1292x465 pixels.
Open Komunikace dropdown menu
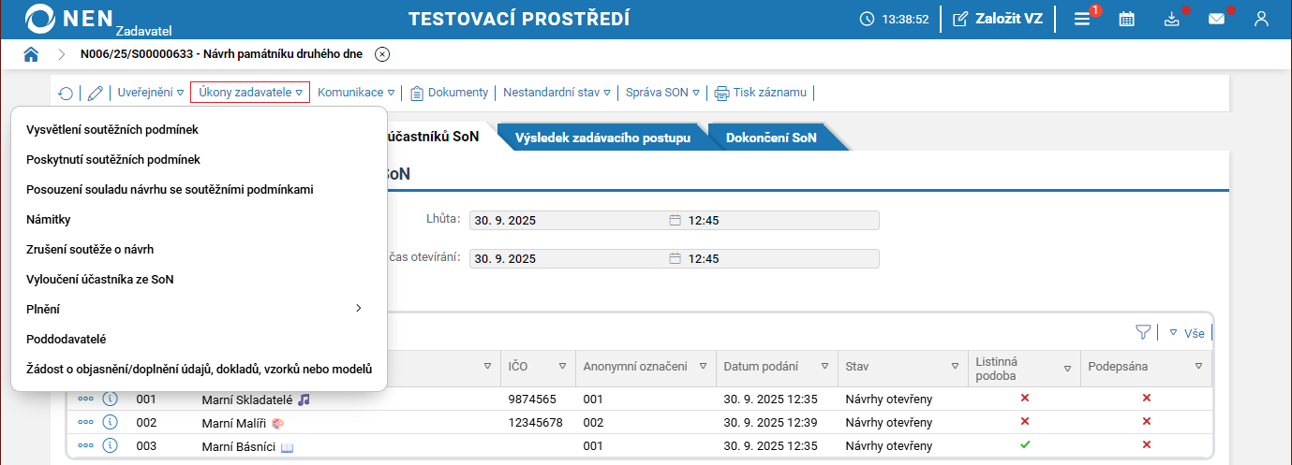point(356,93)
